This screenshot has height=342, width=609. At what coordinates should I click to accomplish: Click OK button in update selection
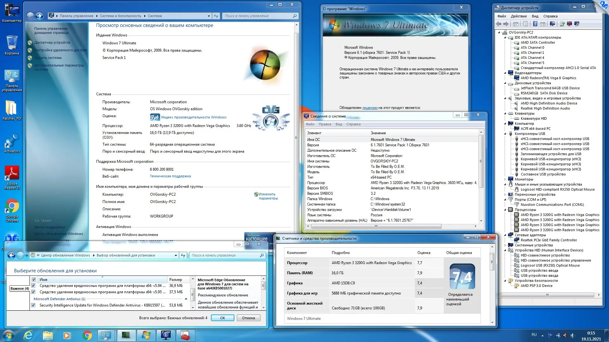(222, 318)
